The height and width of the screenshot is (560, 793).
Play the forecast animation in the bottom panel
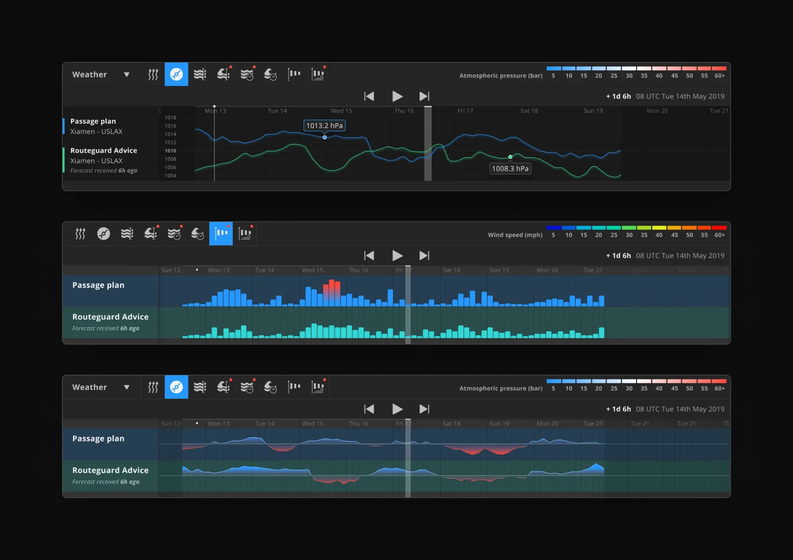pos(397,409)
